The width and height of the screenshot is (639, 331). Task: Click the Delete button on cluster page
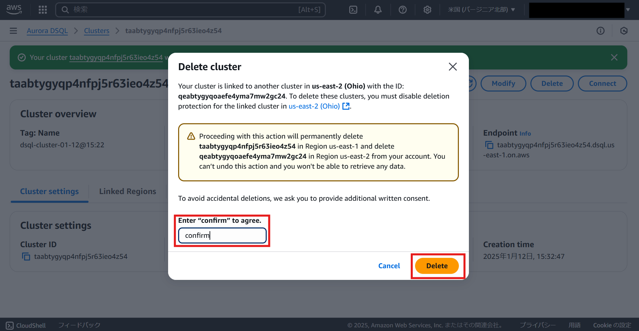[x=552, y=84]
